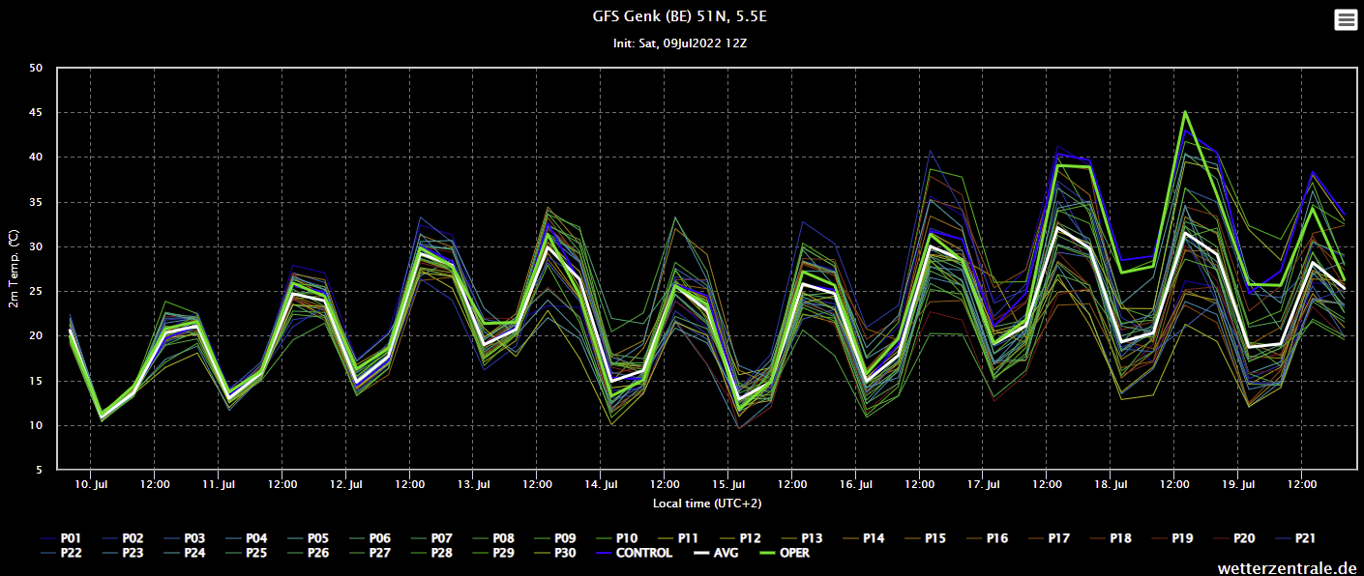
Task: Click the Init: Sat, 09Jul2022 12Z subtitle
Action: (x=681, y=43)
